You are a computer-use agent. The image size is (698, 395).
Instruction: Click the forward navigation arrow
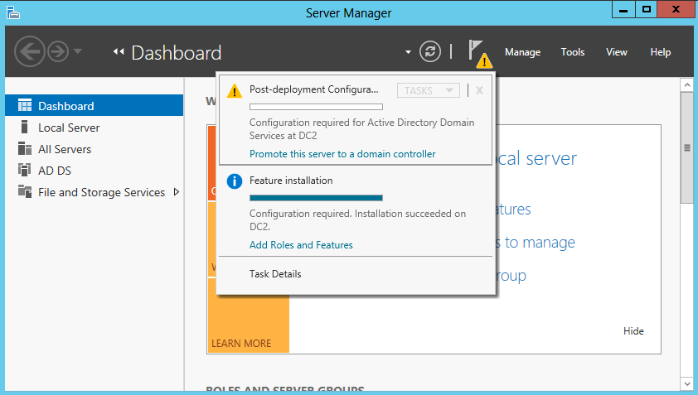click(58, 51)
